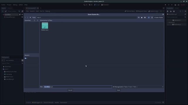Open the script editor File menu

tap(27, 11)
